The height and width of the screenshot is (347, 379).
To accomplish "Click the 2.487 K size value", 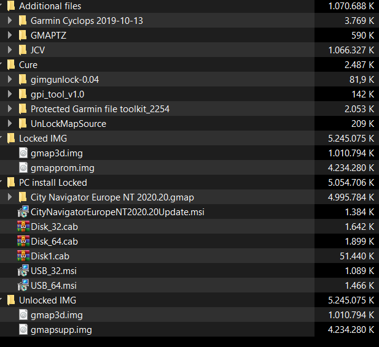I will (x=359, y=65).
